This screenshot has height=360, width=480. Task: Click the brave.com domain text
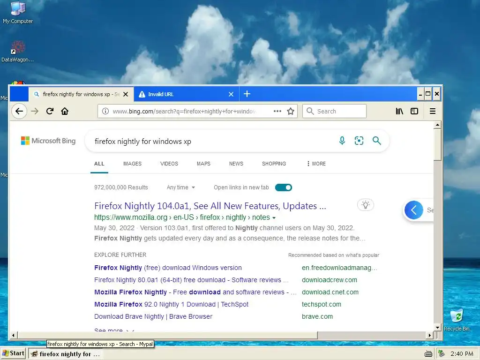pos(317,316)
